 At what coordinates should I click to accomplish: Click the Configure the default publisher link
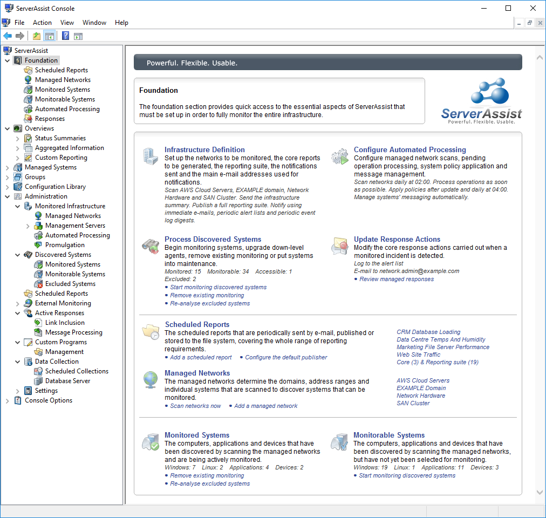(286, 357)
